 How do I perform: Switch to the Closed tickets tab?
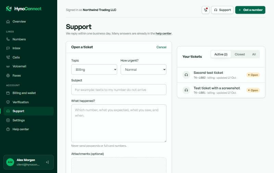point(239,54)
